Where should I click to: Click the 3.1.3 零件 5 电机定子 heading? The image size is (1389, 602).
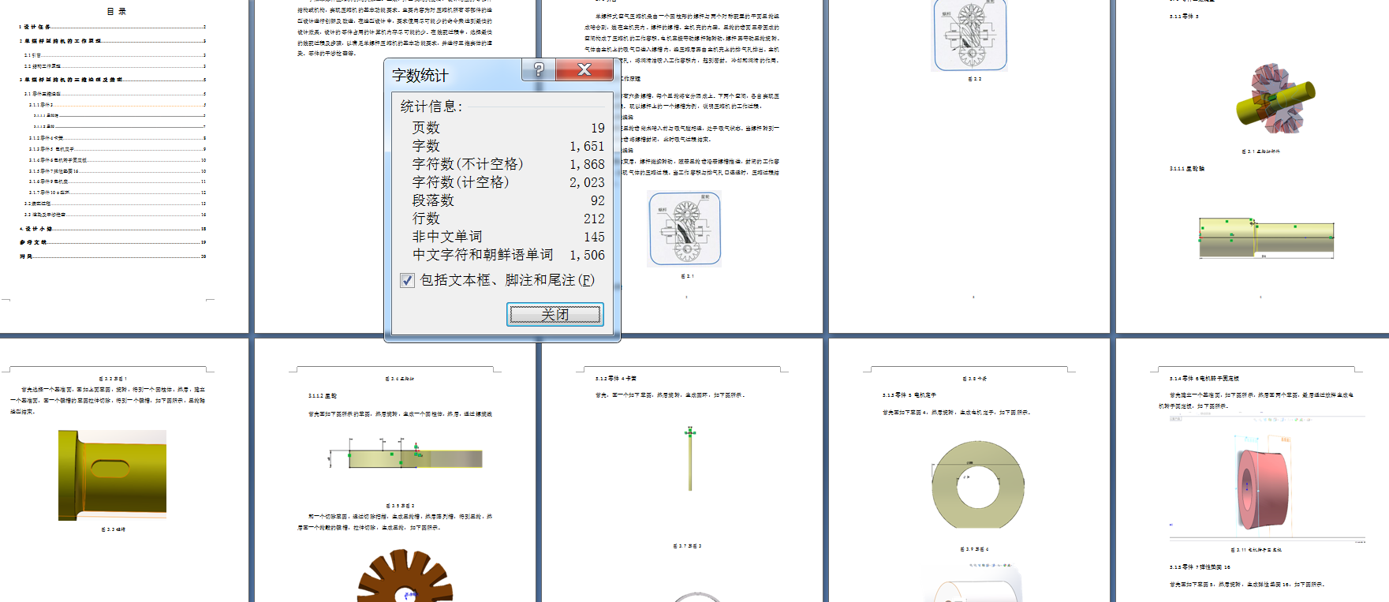coord(909,395)
